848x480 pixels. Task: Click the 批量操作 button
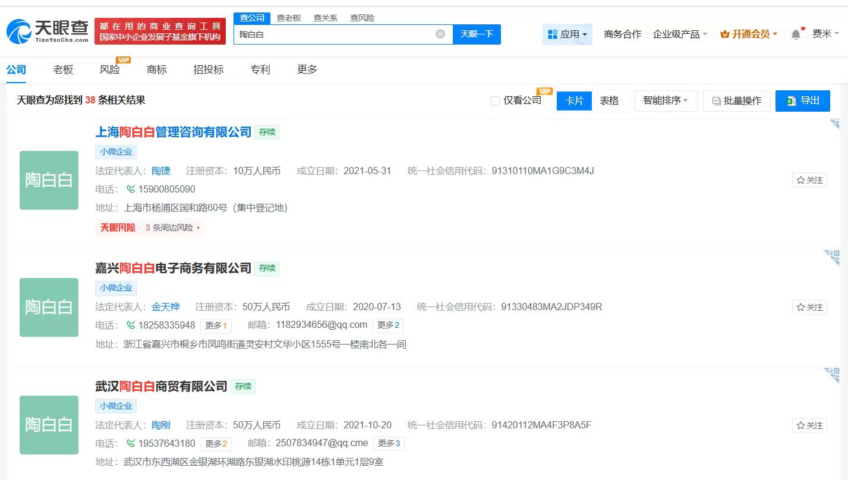tap(737, 101)
